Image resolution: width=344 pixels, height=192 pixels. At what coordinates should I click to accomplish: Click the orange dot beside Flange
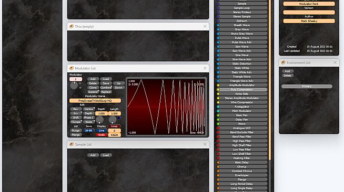218,179
